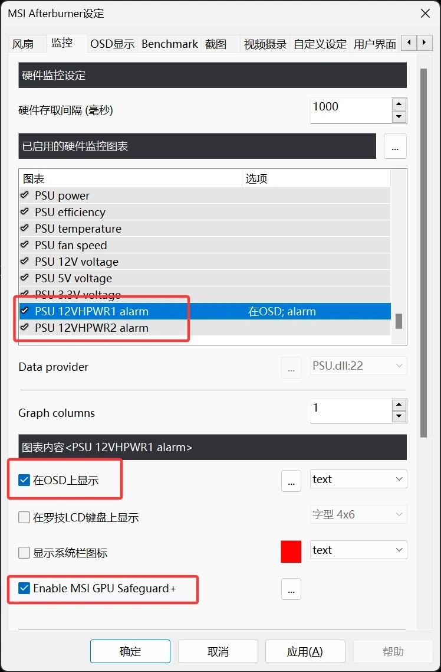Toggle the PSU efficiency graph checkmark
The width and height of the screenshot is (441, 672).
25,212
